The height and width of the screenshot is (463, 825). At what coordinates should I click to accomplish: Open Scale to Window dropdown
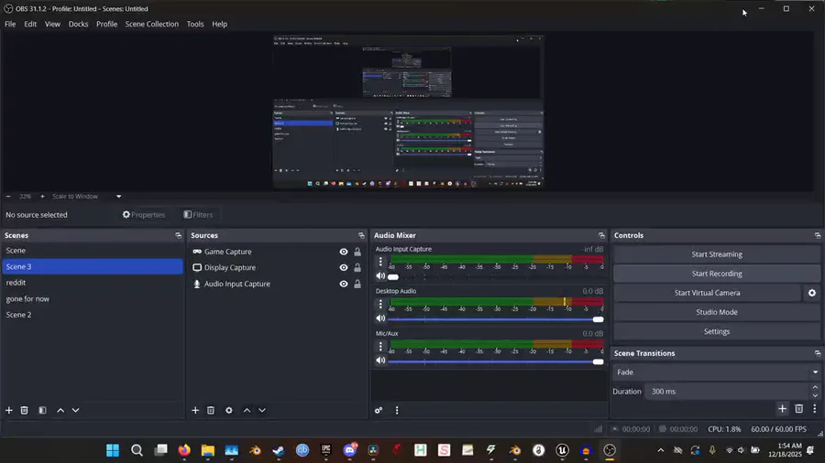click(x=118, y=197)
